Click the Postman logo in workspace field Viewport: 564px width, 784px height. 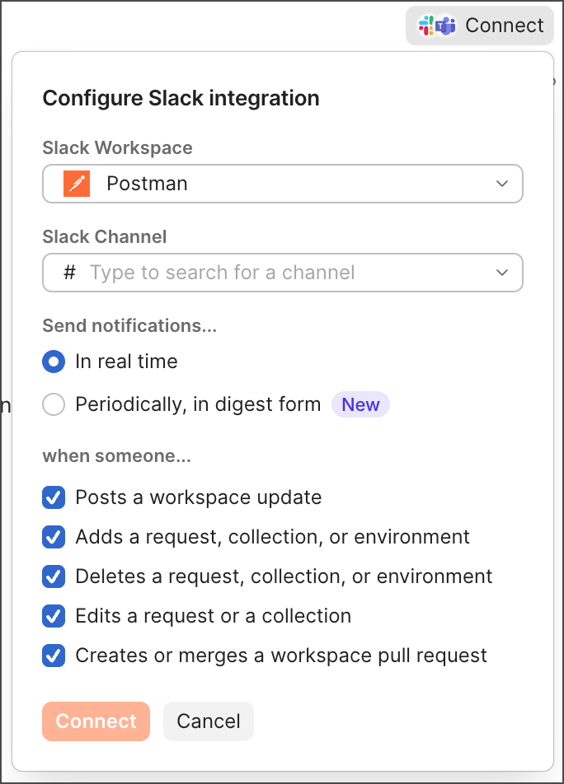click(x=77, y=184)
